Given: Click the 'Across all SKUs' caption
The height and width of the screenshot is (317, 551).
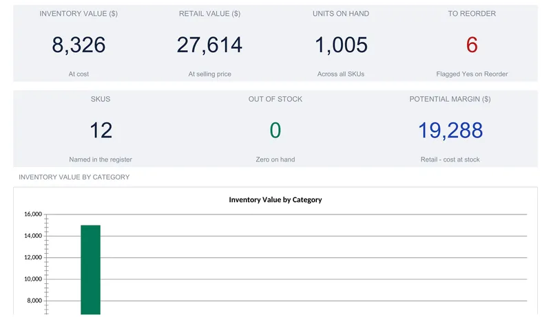Looking at the screenshot, I should 341,74.
